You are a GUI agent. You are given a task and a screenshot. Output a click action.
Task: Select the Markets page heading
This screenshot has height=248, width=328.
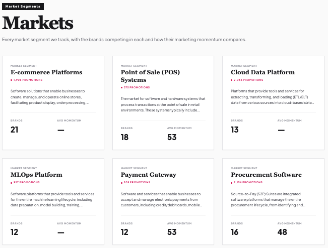point(38,23)
